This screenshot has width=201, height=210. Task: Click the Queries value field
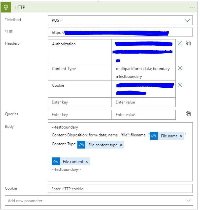tap(143, 115)
